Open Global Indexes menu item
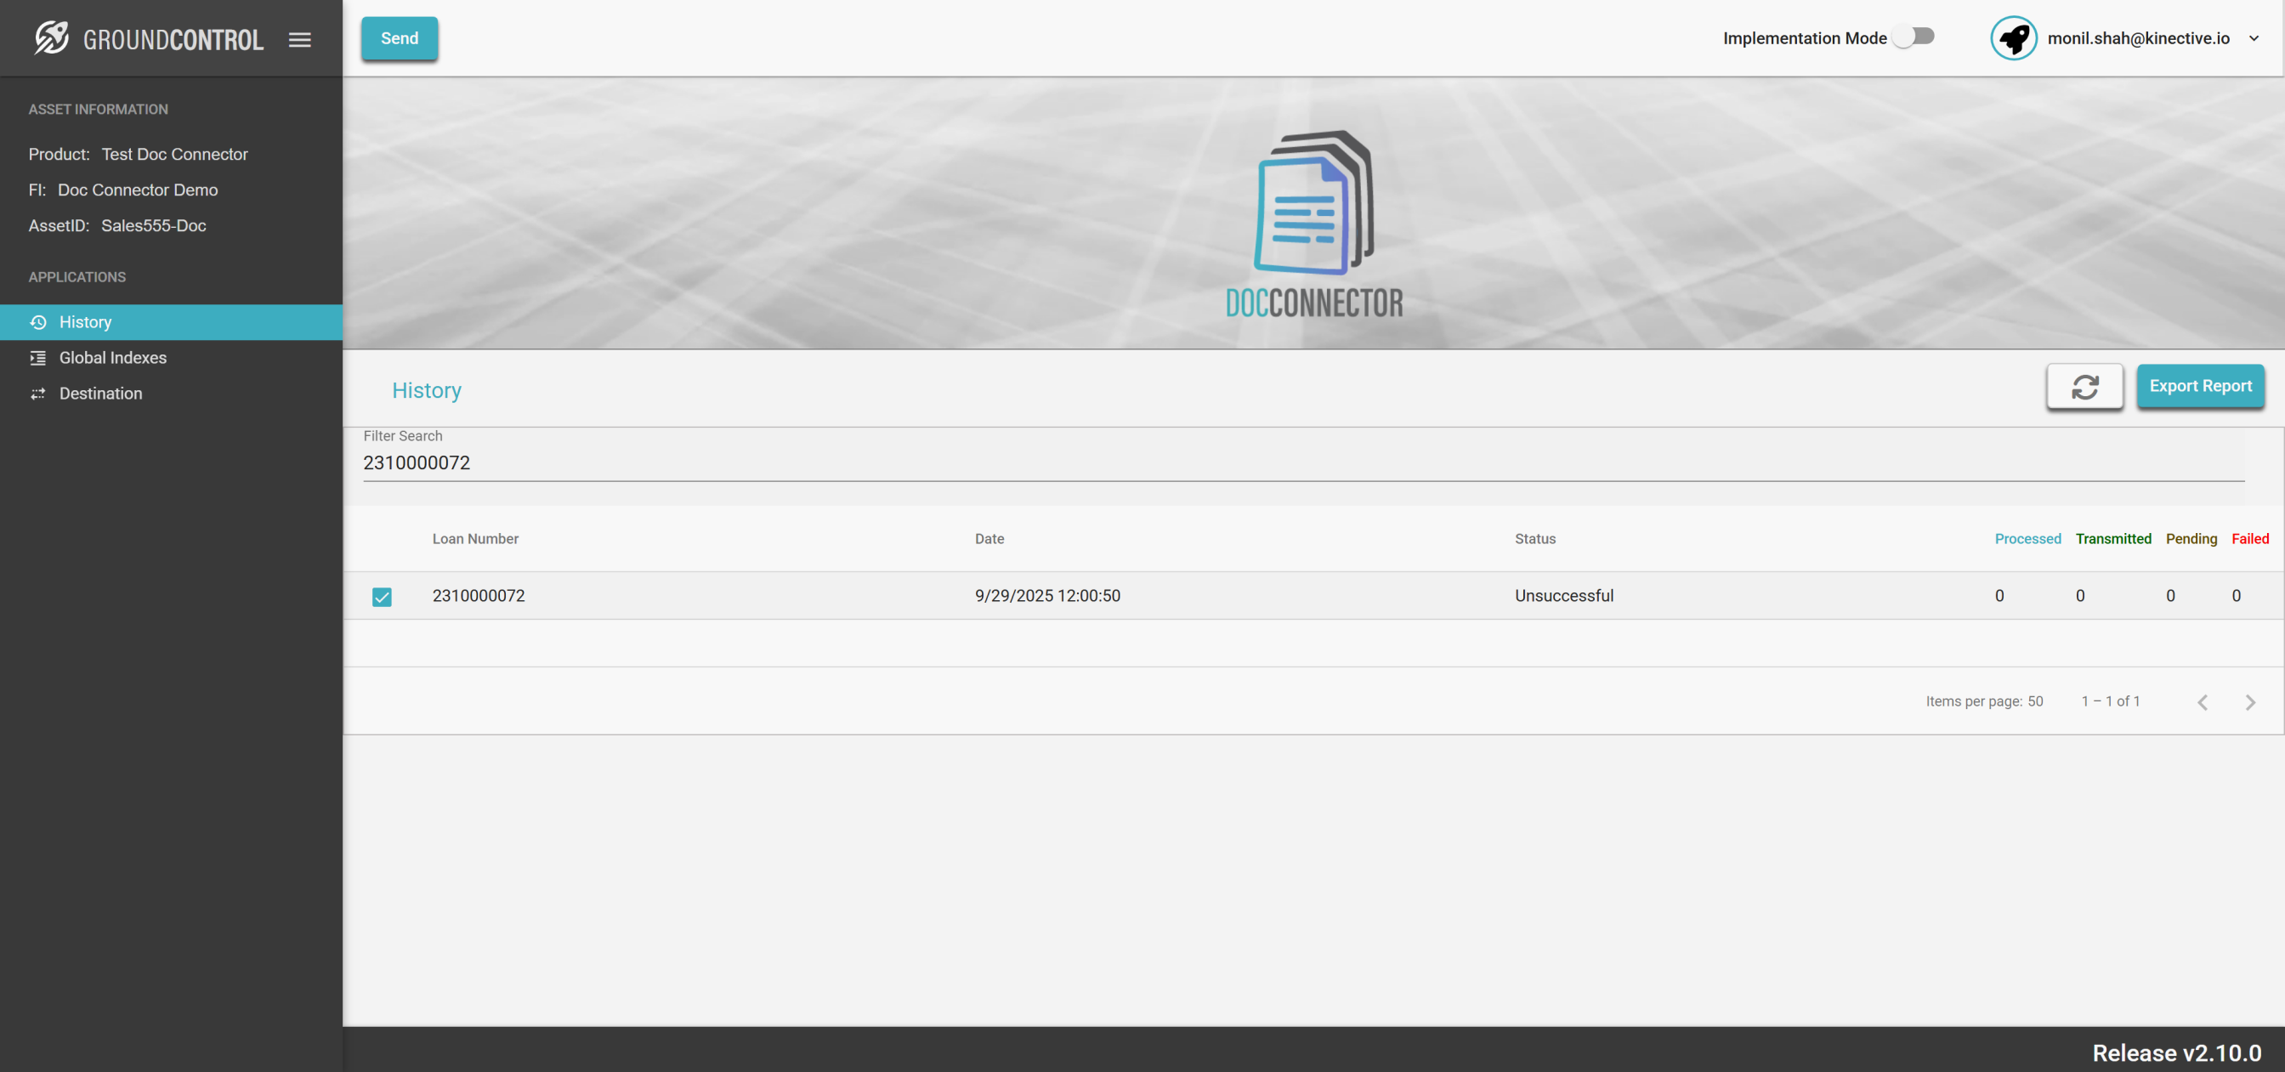This screenshot has width=2285, height=1072. coord(113,358)
